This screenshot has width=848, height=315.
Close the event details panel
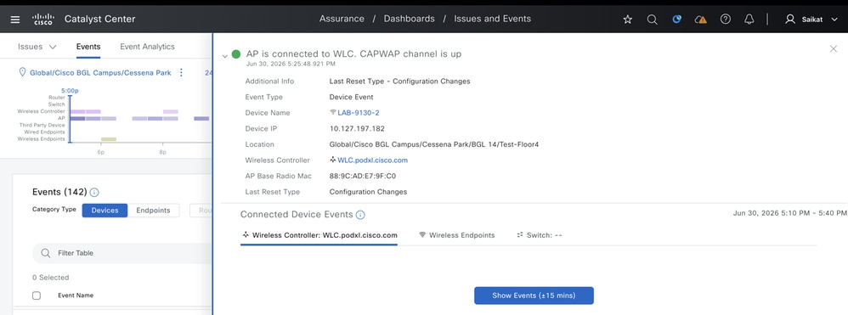(834, 48)
